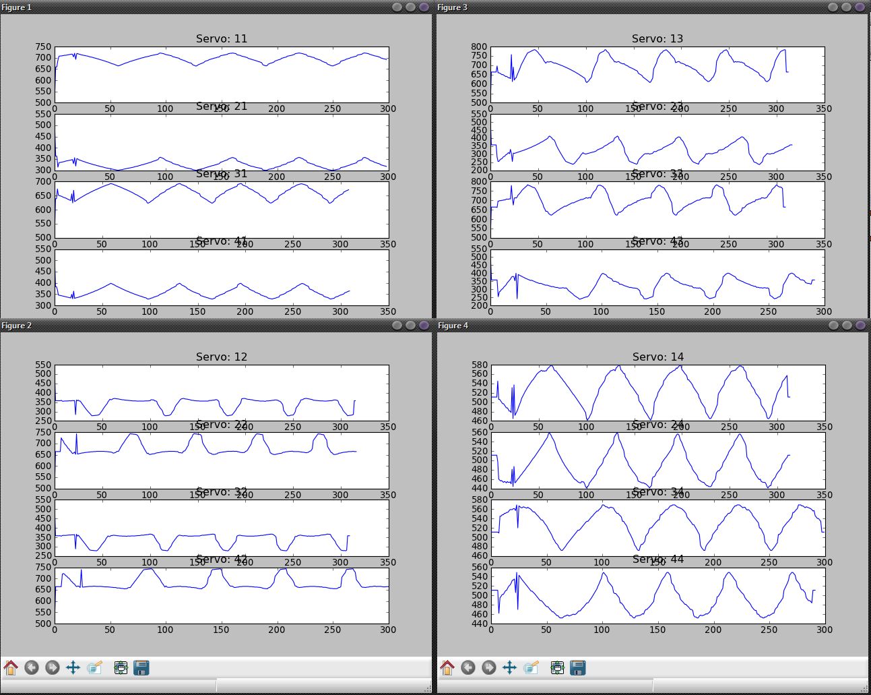Close the Figure 1 window using purple button
871x695 pixels.
coord(424,7)
